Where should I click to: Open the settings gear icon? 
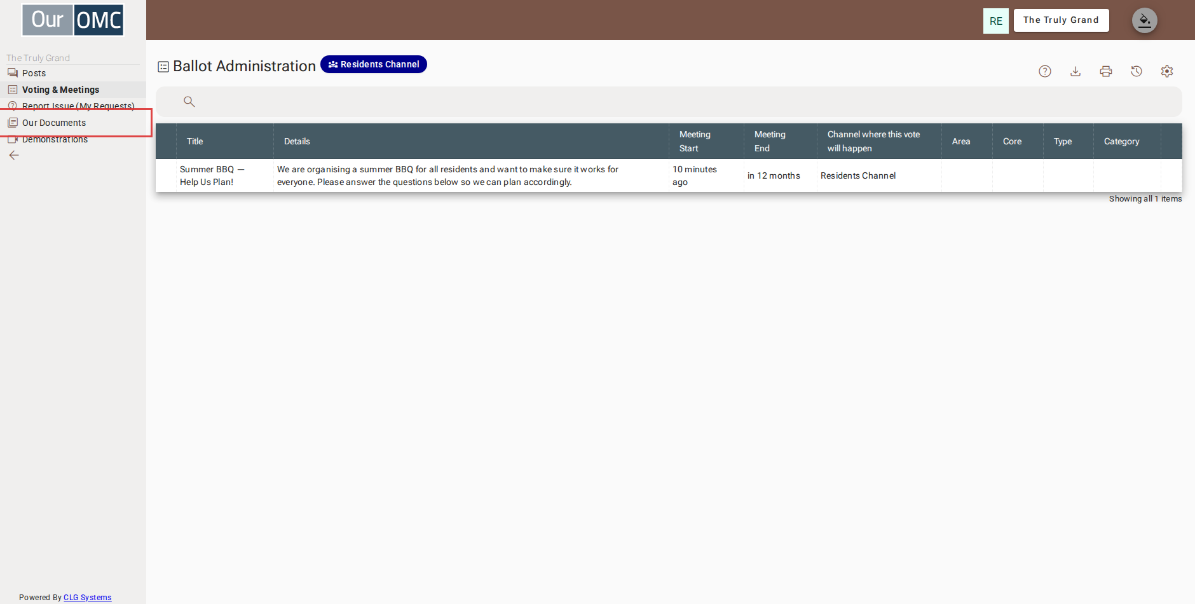[1167, 71]
